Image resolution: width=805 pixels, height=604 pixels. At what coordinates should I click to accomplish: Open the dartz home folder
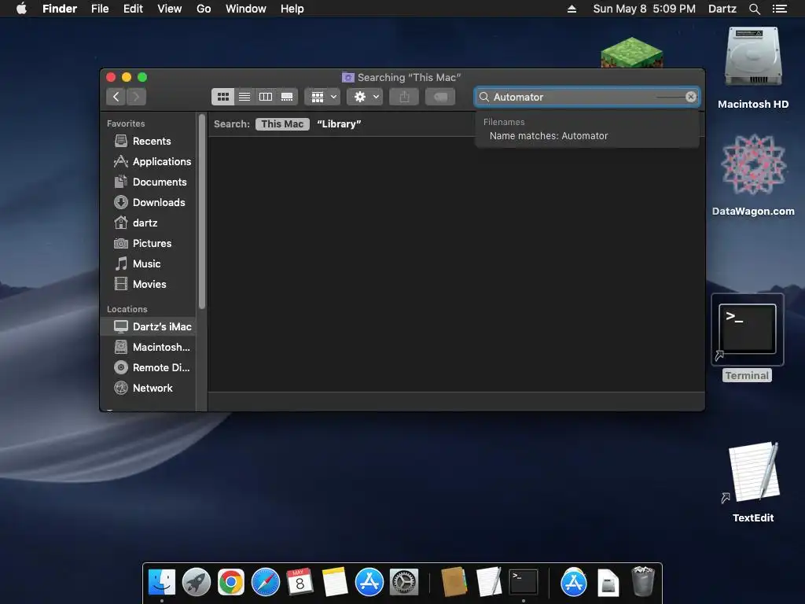(x=149, y=223)
